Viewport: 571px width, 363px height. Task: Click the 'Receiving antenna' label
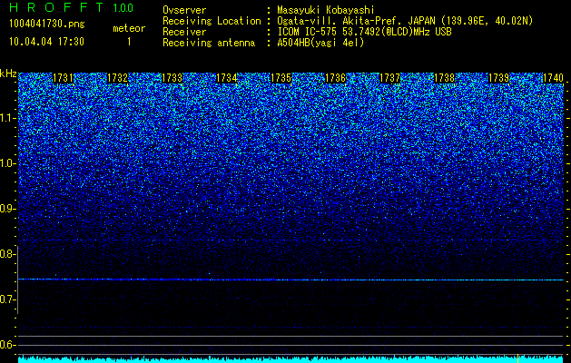pyautogui.click(x=209, y=43)
